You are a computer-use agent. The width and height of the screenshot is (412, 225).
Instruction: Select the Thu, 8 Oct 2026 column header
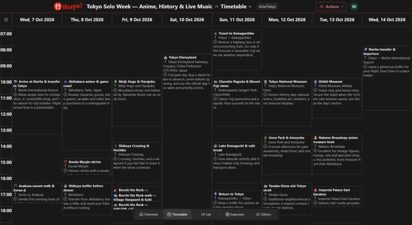tap(87, 20)
